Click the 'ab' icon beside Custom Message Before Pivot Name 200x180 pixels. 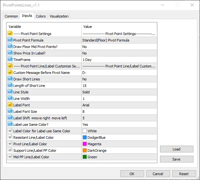point(10,73)
